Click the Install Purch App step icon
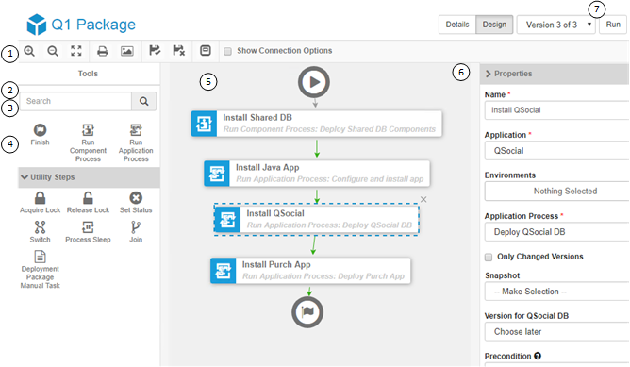630x367 pixels. (x=223, y=271)
